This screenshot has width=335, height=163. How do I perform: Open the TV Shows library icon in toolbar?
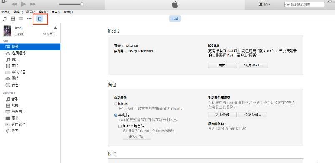(21, 19)
